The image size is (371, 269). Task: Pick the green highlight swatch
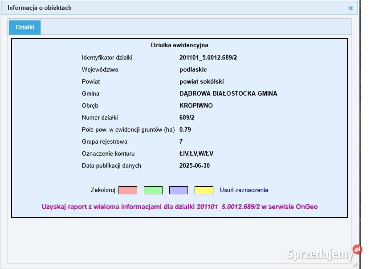click(x=153, y=190)
